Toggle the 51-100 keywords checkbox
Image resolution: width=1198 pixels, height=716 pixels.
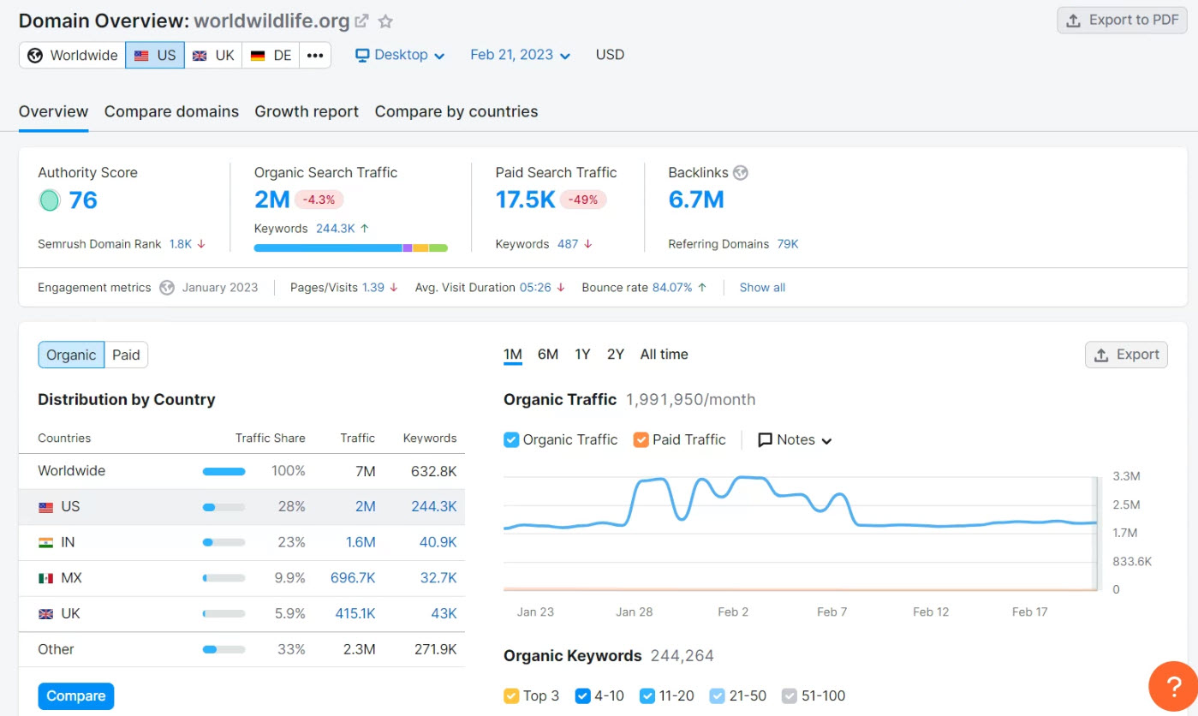coord(790,695)
